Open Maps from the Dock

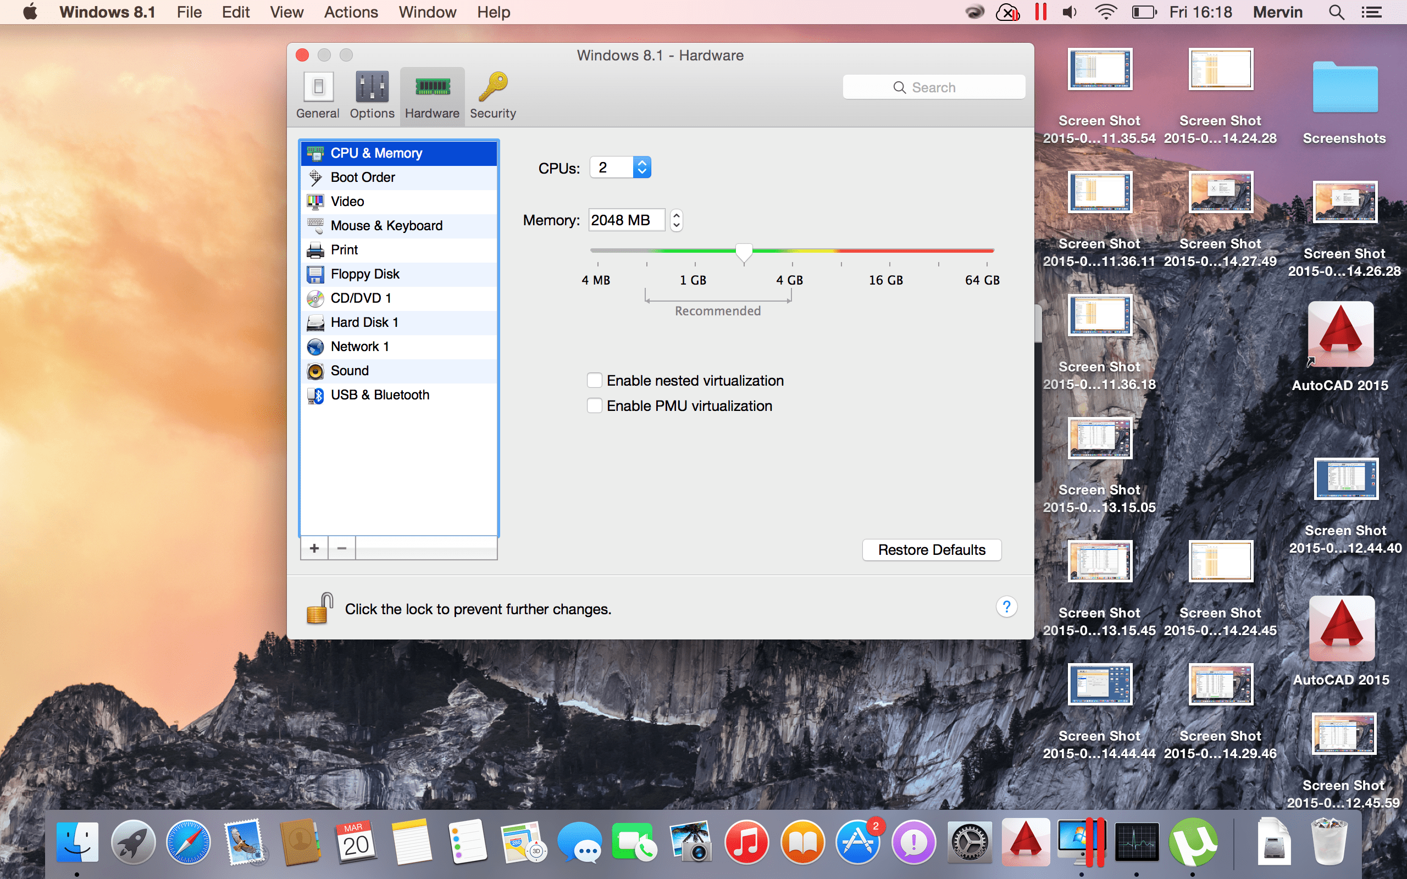click(523, 842)
